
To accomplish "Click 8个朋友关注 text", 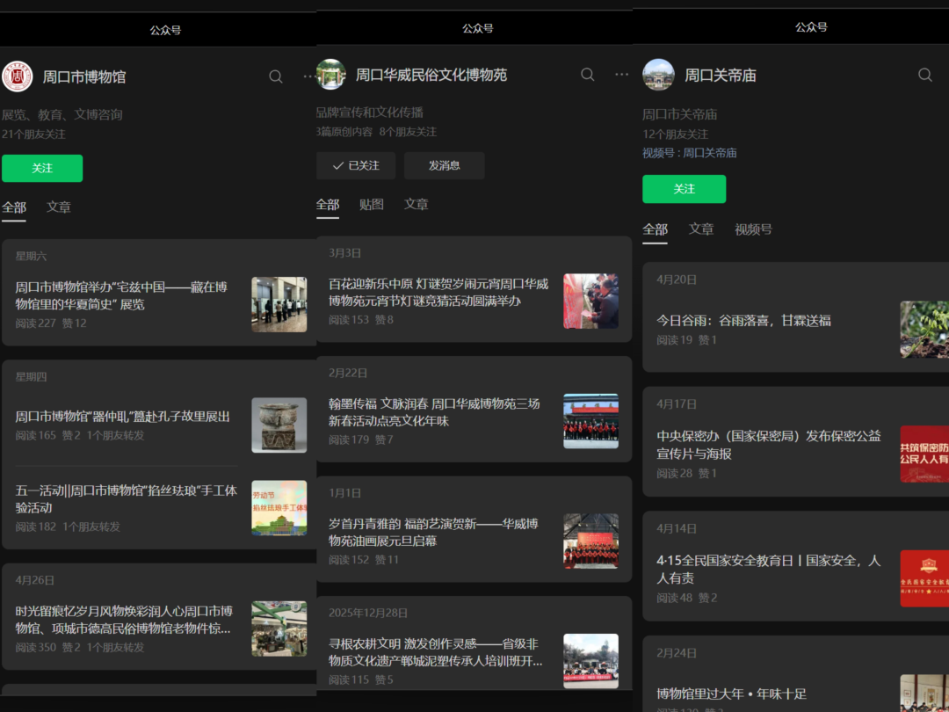I will click(x=408, y=132).
